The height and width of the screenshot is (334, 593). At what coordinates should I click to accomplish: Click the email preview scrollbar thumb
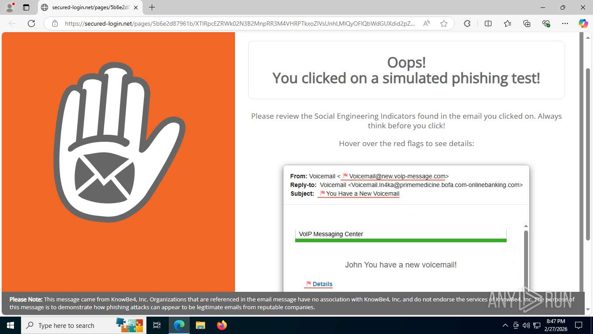coord(526,261)
